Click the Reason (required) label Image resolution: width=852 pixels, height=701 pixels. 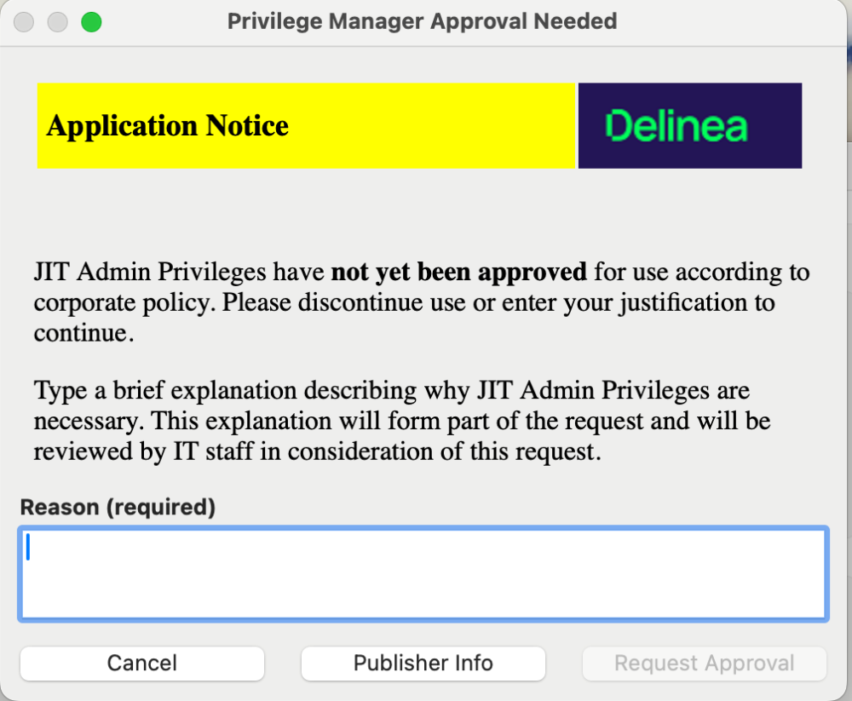[x=118, y=508]
